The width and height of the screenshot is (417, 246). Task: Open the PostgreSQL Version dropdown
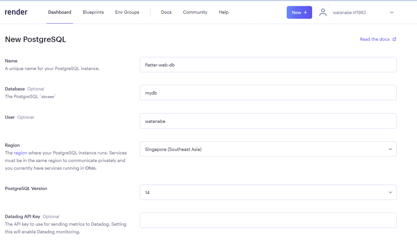tap(268, 192)
